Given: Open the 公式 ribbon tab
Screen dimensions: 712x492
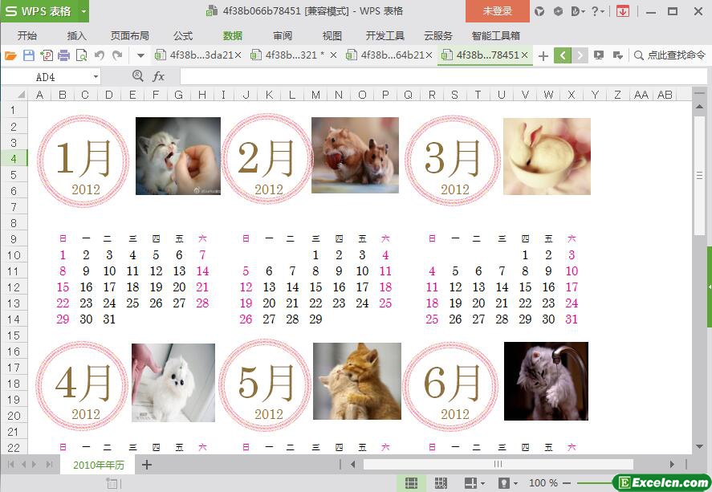Looking at the screenshot, I should tap(182, 36).
